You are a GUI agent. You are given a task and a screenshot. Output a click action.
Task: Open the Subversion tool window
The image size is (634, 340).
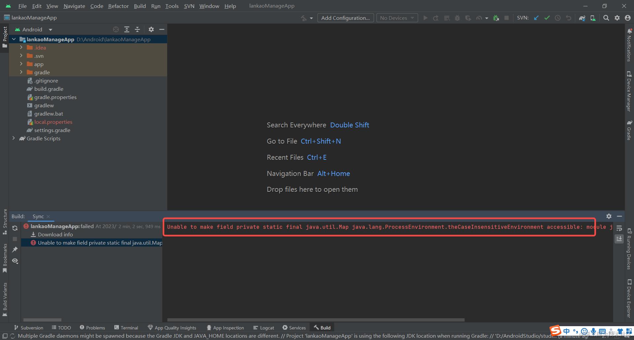28,328
